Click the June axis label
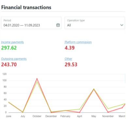Viewport: 126px width, 119px height. (8, 116)
